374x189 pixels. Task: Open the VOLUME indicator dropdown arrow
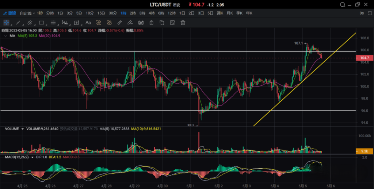(x=23, y=129)
